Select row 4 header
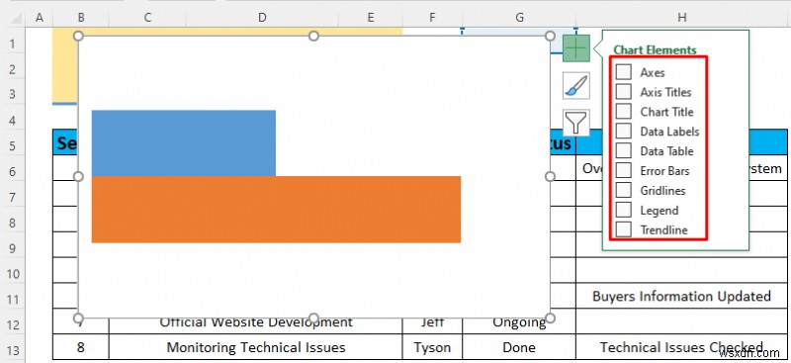 click(x=13, y=120)
